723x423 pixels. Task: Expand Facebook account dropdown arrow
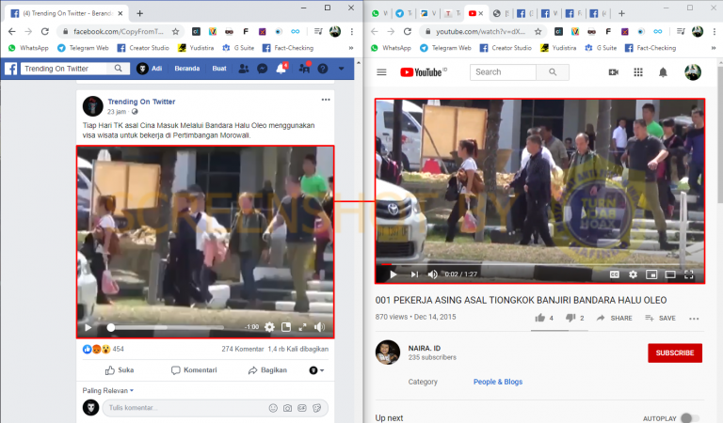pyautogui.click(x=341, y=69)
